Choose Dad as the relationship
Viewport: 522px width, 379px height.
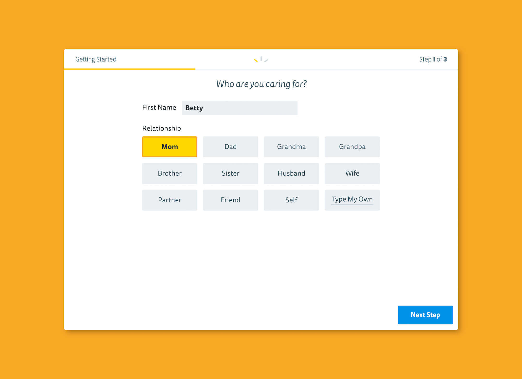230,147
